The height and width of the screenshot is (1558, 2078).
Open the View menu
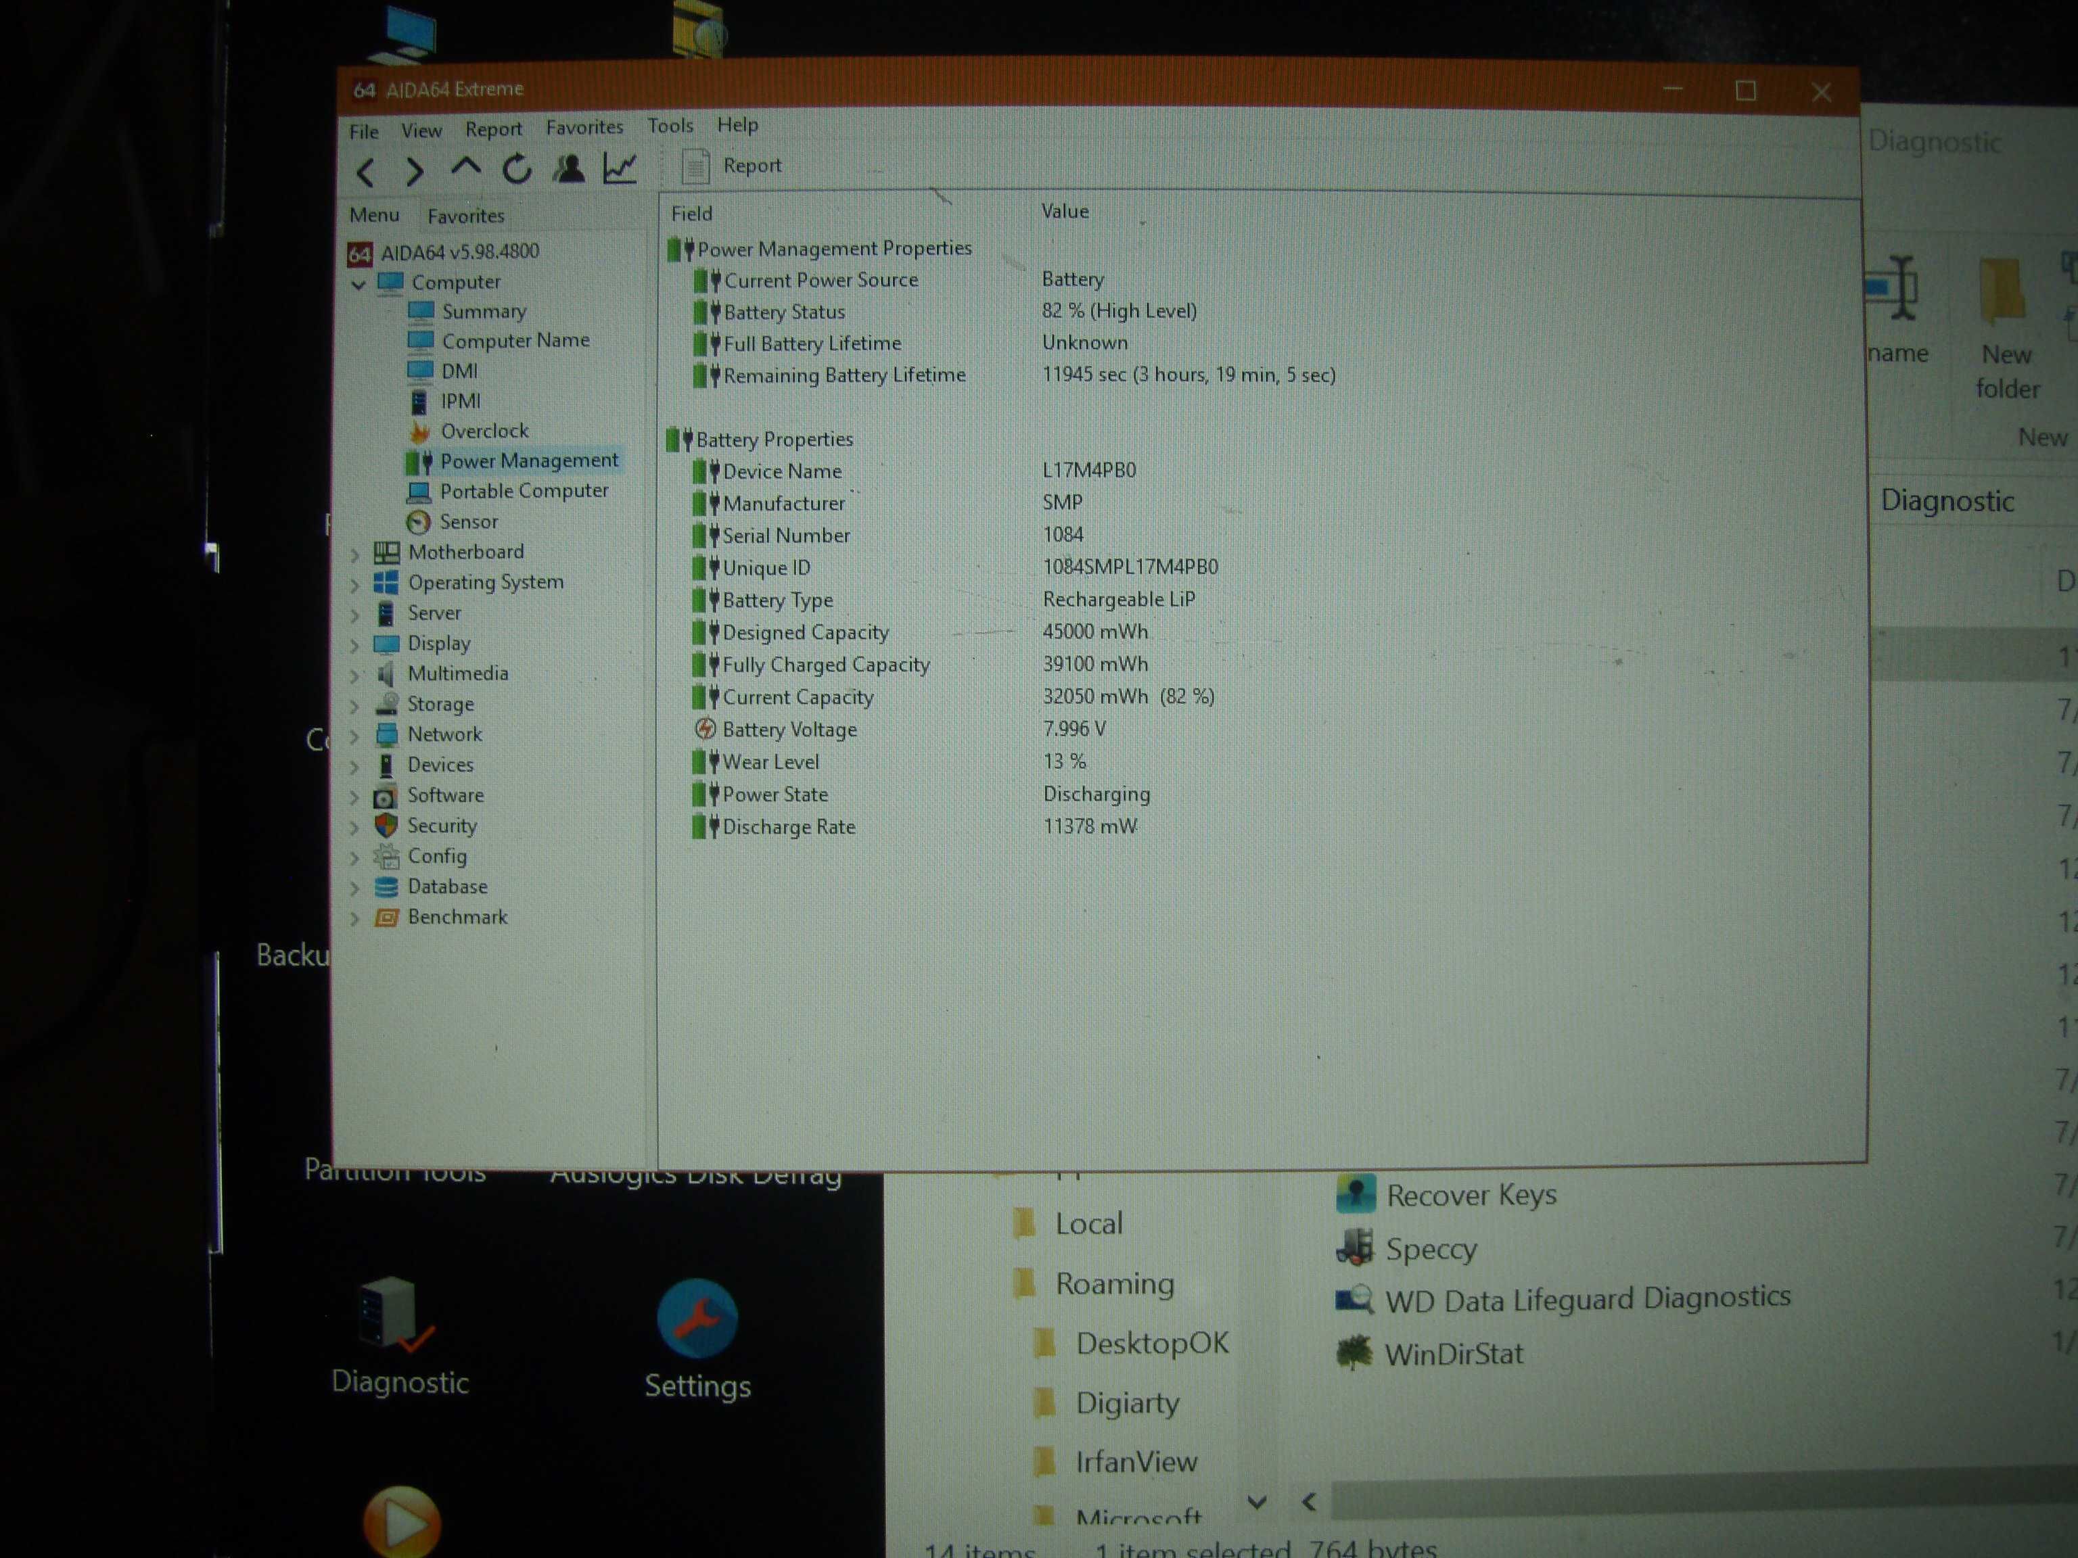point(421,131)
